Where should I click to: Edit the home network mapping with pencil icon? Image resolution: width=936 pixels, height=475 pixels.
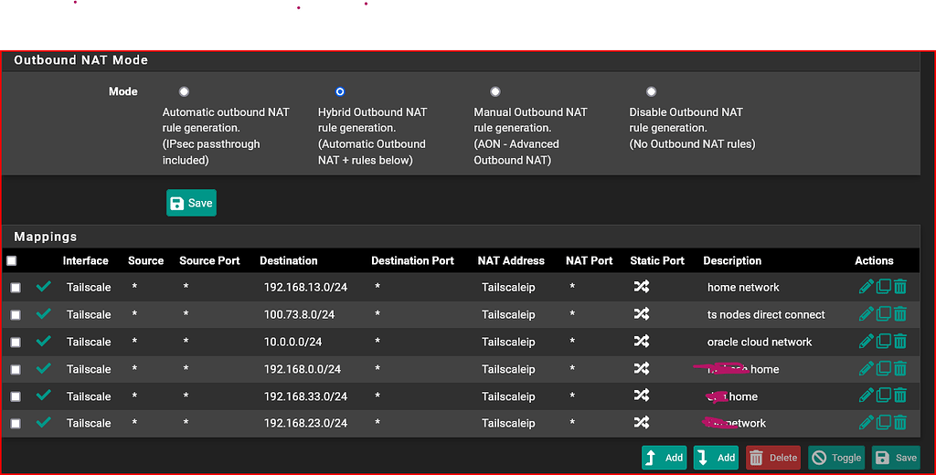[x=866, y=287]
